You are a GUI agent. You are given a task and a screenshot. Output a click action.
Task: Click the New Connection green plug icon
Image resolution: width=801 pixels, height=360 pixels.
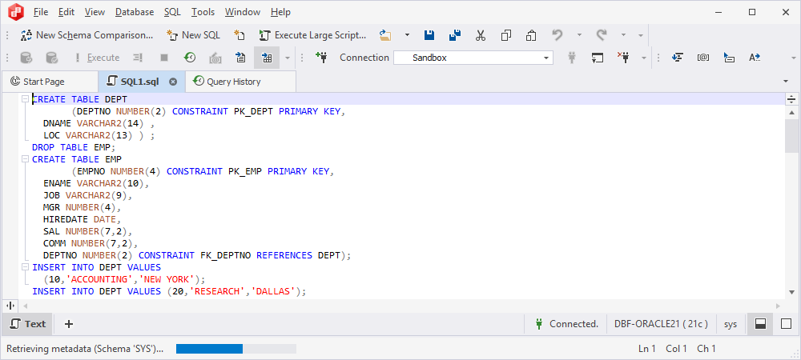[321, 58]
